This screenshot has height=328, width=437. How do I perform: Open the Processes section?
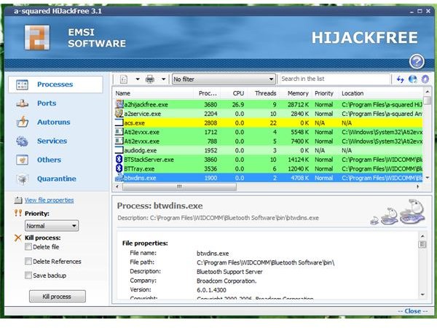point(55,85)
